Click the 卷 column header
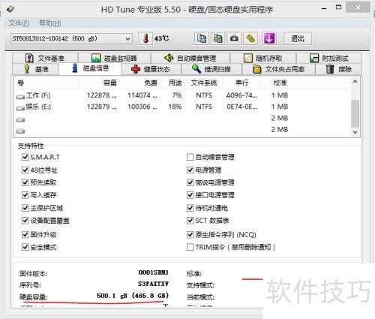 [46, 83]
